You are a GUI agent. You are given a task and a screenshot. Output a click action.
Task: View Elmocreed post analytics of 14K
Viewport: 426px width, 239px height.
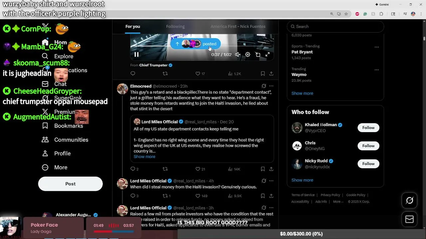click(x=234, y=169)
